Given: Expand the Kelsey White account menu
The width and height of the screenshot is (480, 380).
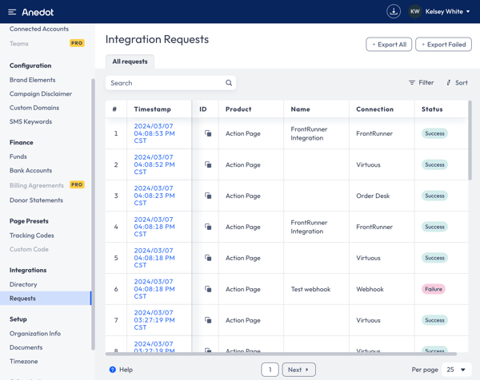Looking at the screenshot, I should [x=447, y=12].
